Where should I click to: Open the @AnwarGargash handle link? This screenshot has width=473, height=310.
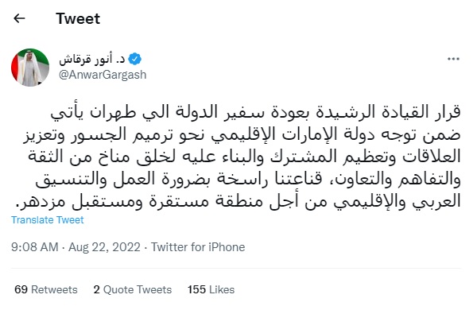pos(103,75)
